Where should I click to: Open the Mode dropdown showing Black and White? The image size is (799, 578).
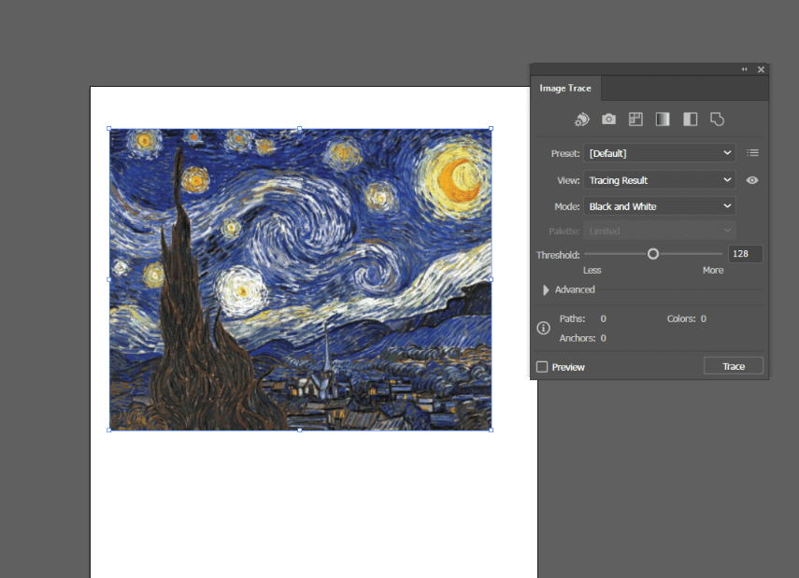click(660, 206)
